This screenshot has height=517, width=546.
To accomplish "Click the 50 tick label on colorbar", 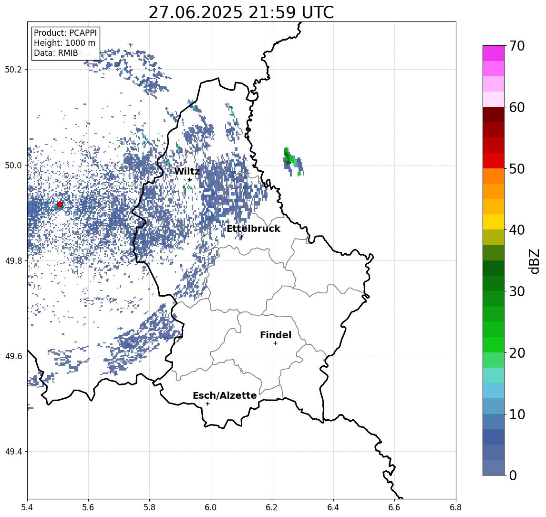I will [x=517, y=169].
